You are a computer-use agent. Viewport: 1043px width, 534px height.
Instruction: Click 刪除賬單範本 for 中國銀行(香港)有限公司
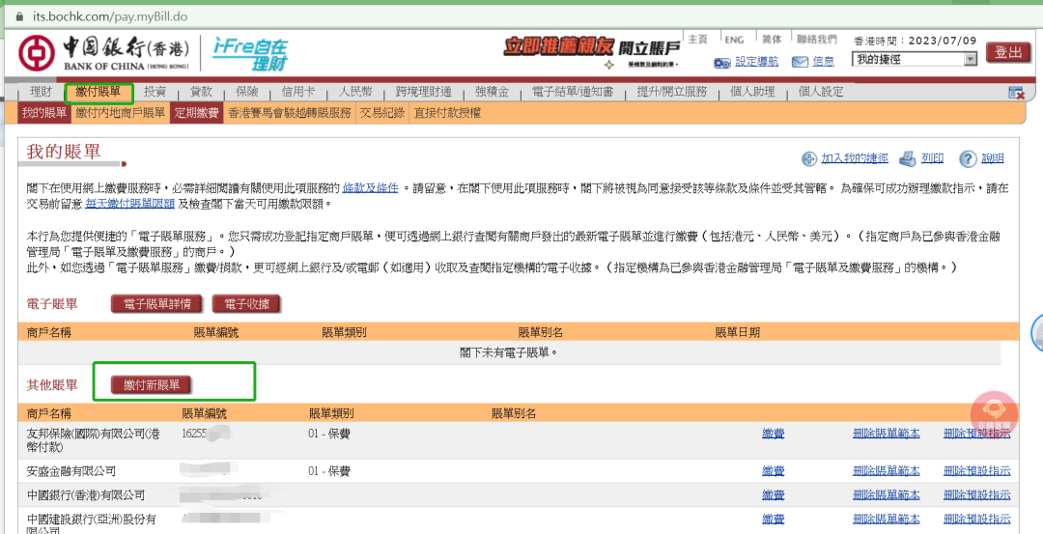click(886, 494)
